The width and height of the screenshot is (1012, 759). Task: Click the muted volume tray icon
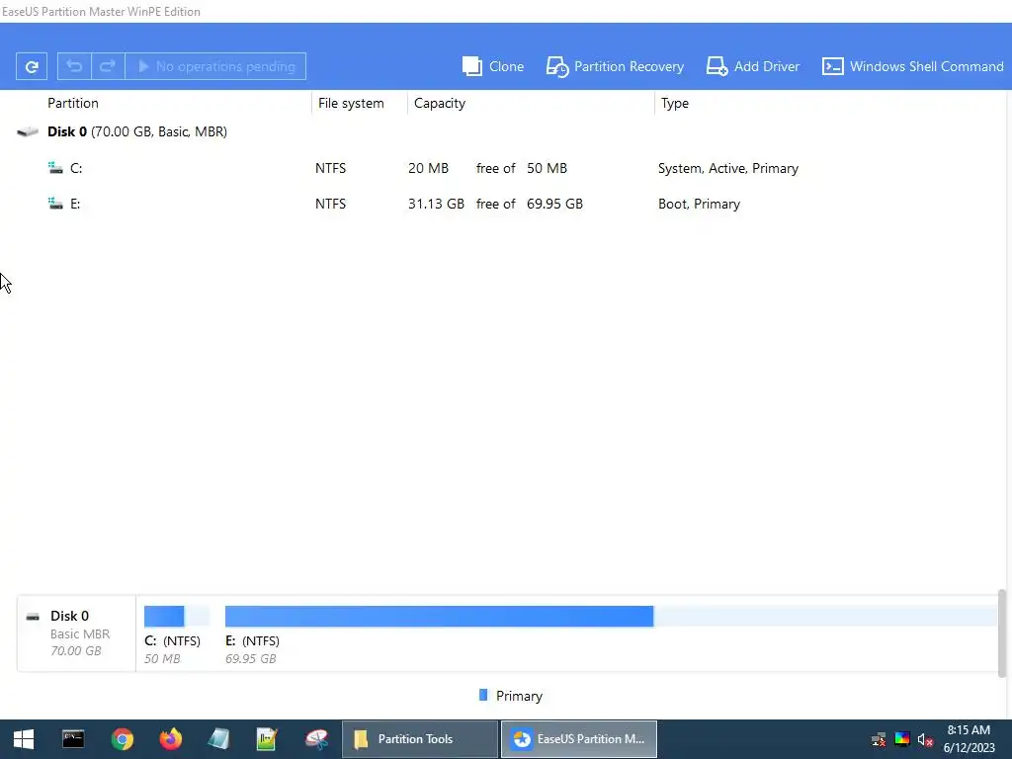[x=925, y=739]
